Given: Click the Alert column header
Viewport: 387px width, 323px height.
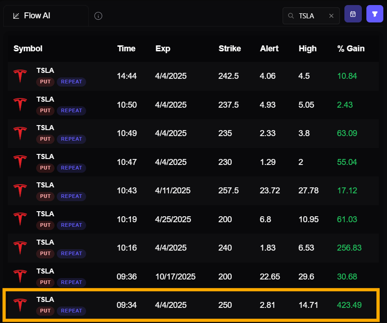Looking at the screenshot, I should point(269,49).
